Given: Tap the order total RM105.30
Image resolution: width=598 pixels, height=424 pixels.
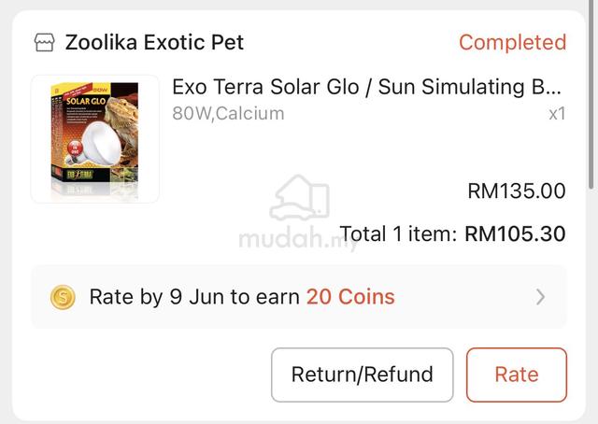Looking at the screenshot, I should tap(515, 233).
